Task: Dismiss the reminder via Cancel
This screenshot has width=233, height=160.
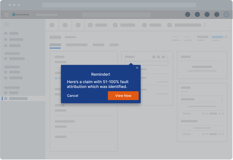Action: coord(72,96)
